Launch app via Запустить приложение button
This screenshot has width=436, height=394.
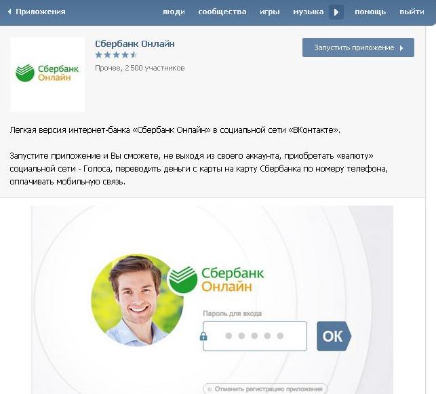click(358, 47)
